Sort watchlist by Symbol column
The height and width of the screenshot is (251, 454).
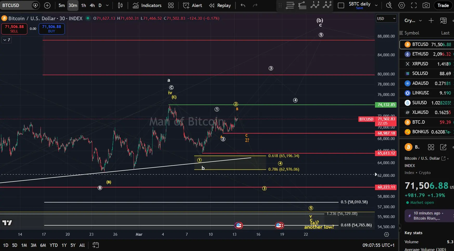[x=412, y=33]
